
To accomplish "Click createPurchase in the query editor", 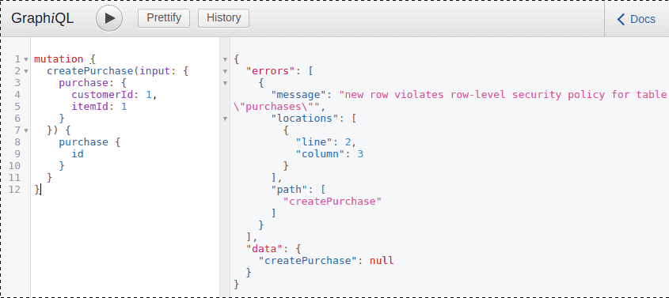I will [90, 71].
